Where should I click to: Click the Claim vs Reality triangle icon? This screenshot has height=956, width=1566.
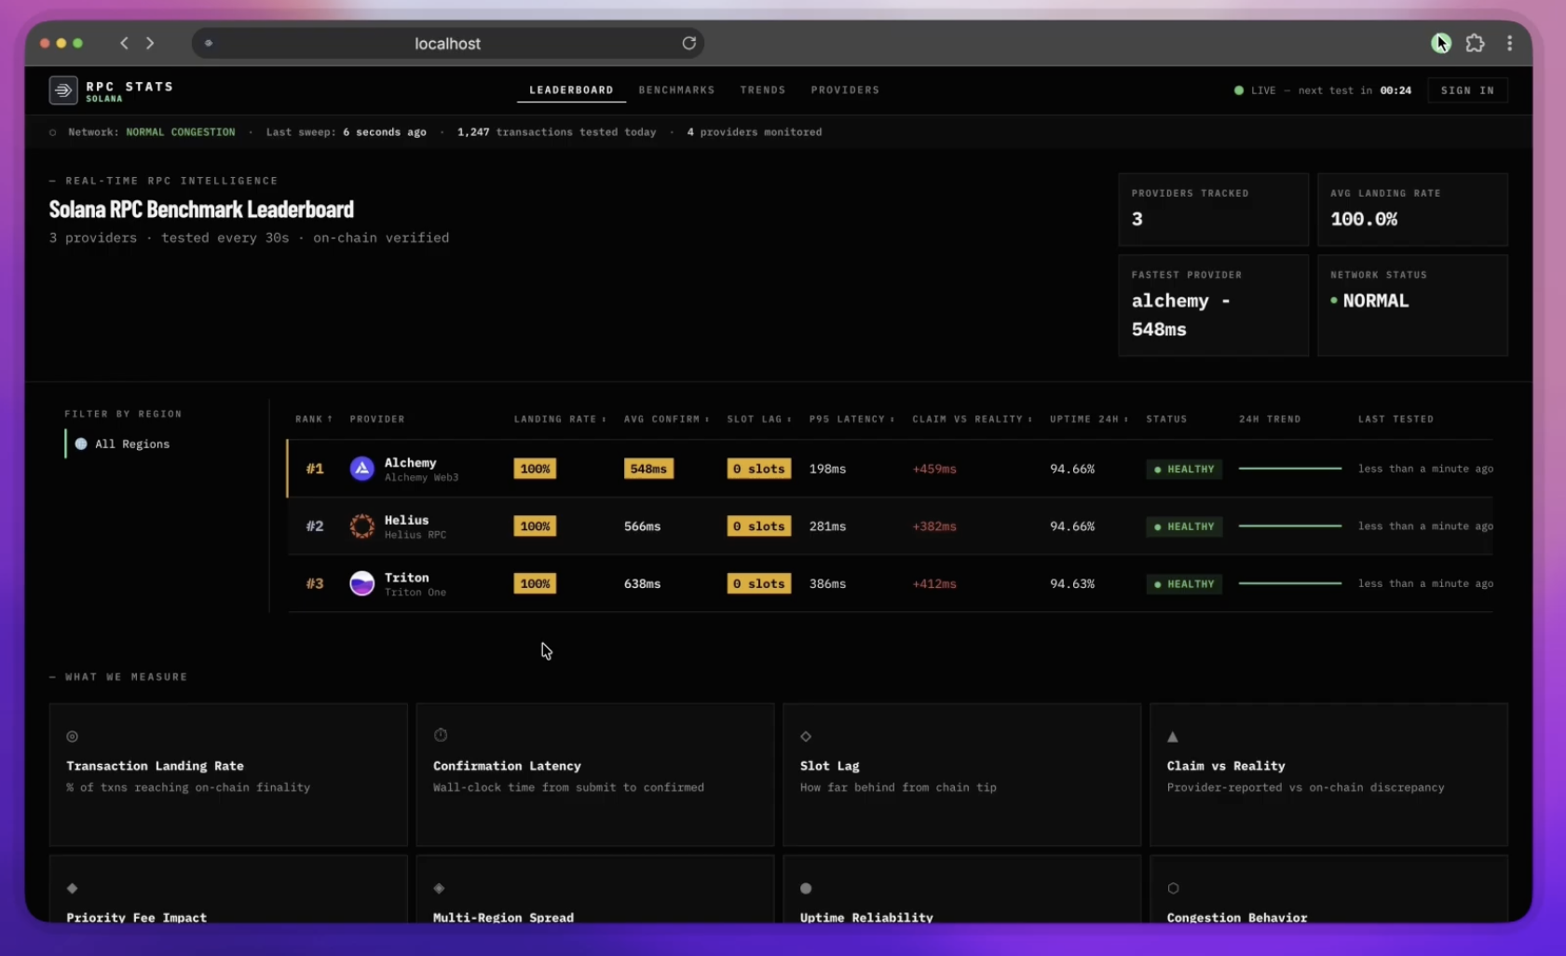pyautogui.click(x=1173, y=737)
